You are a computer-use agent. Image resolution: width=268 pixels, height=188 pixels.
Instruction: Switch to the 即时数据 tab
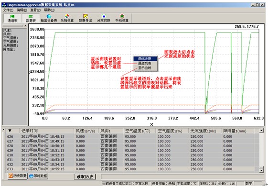(38, 176)
